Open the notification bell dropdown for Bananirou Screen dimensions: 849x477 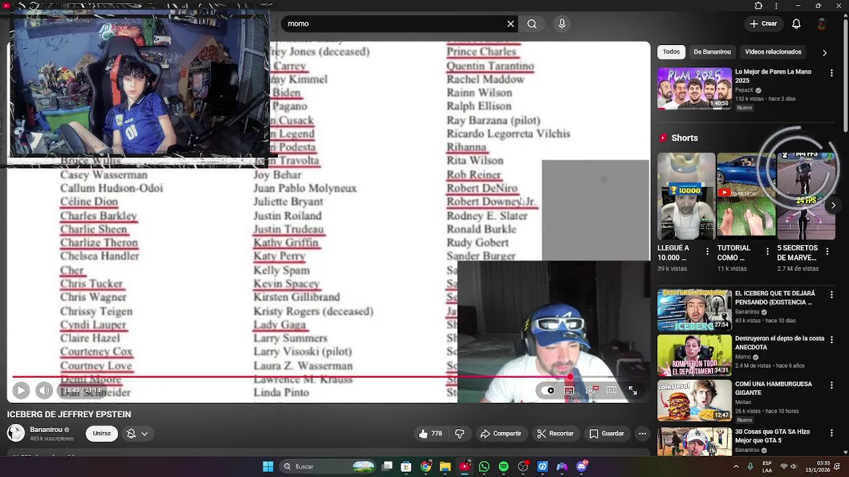coord(137,434)
